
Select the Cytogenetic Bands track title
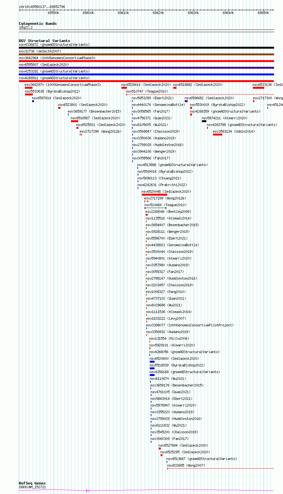[x=38, y=24]
